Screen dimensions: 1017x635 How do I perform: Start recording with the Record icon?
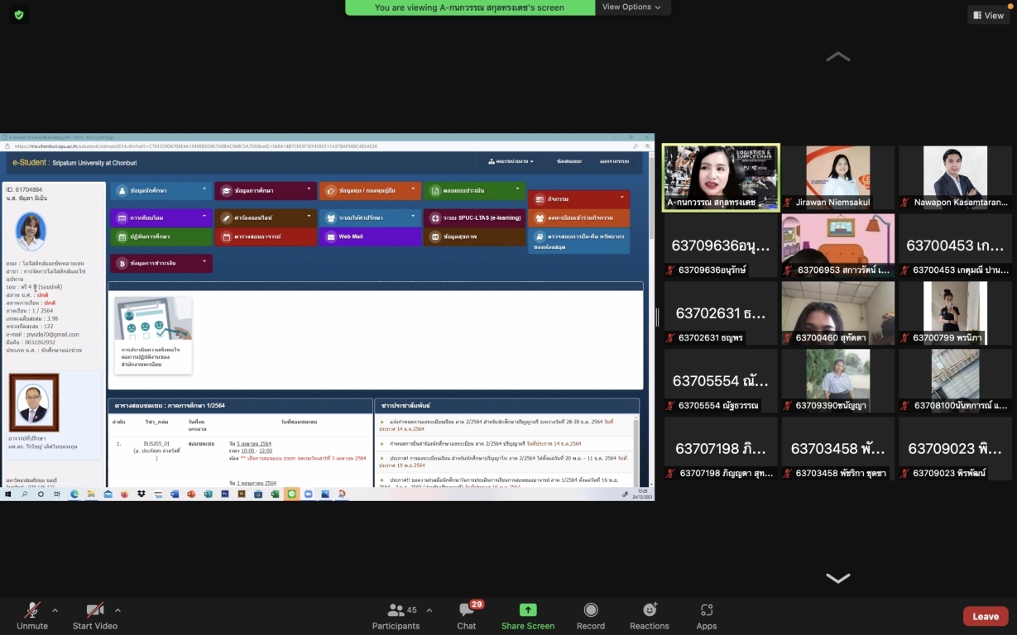click(x=591, y=610)
